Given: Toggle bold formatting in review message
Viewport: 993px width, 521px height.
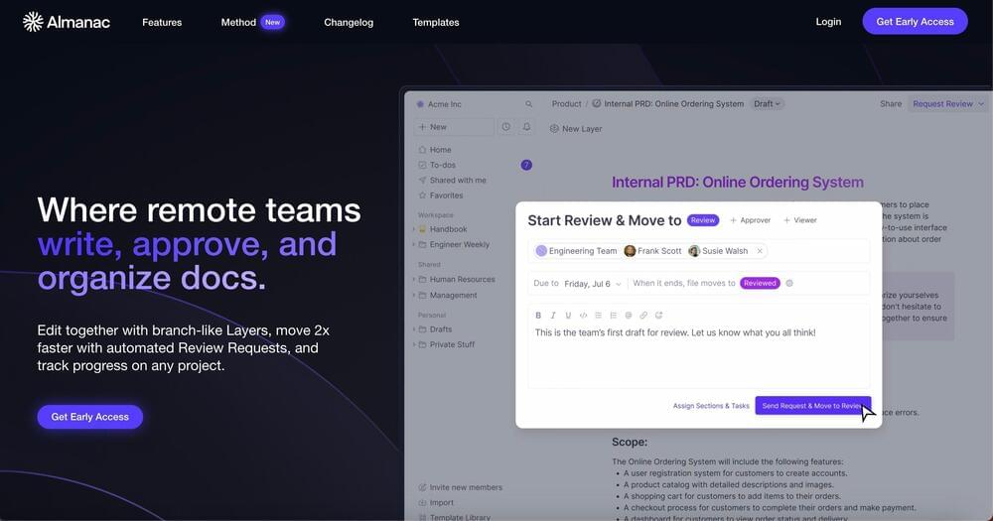Looking at the screenshot, I should (x=538, y=316).
